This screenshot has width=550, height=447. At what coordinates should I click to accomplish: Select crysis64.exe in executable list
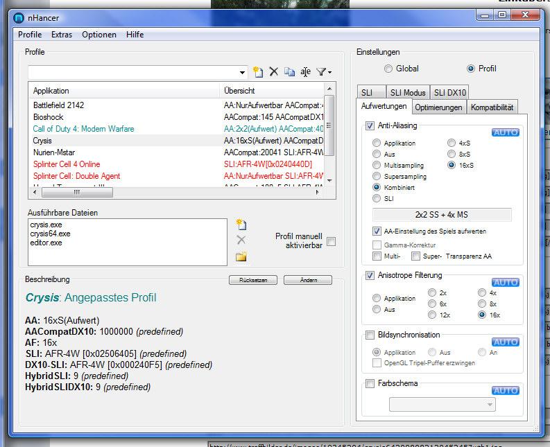(50, 234)
